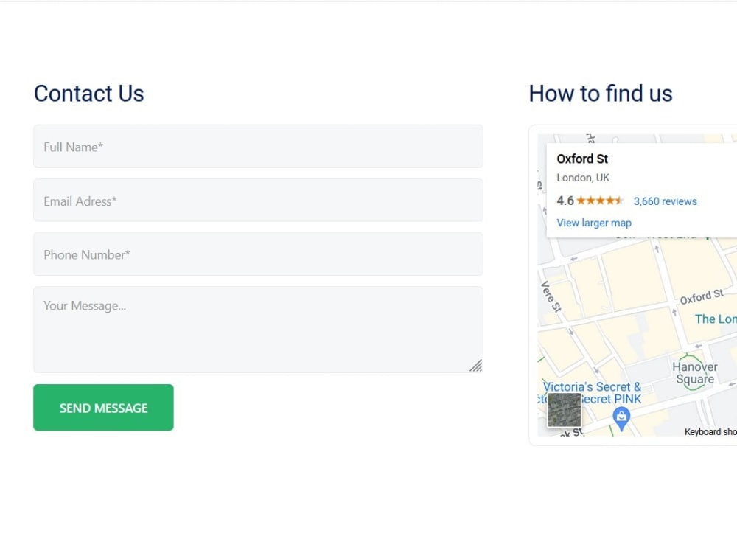
Task: Click into the Your Message text area
Action: coord(258,330)
